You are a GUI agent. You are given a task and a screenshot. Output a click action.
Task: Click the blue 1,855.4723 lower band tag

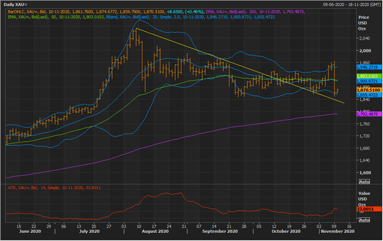click(x=369, y=95)
